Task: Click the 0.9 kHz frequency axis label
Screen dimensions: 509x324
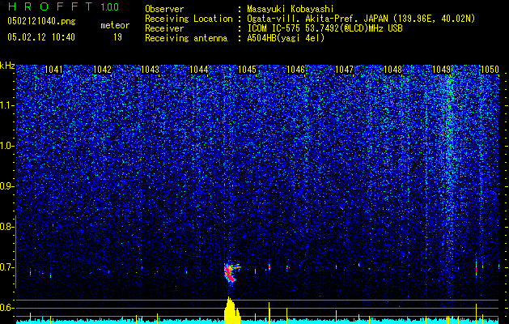Action: 6,186
